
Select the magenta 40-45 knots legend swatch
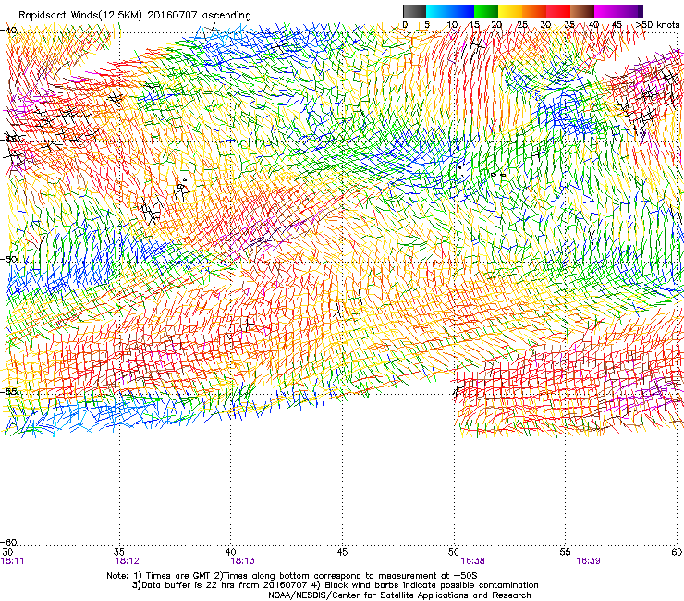[x=606, y=11]
